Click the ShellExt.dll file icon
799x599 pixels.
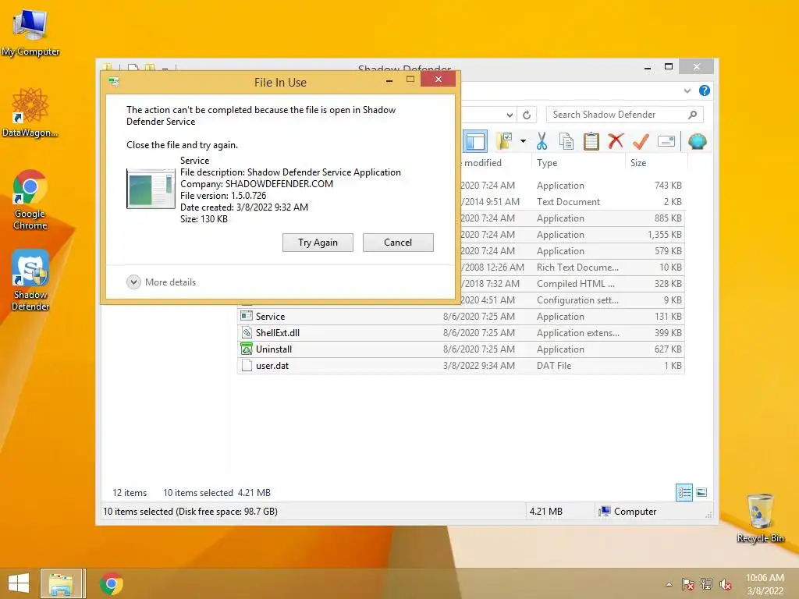[x=247, y=332]
